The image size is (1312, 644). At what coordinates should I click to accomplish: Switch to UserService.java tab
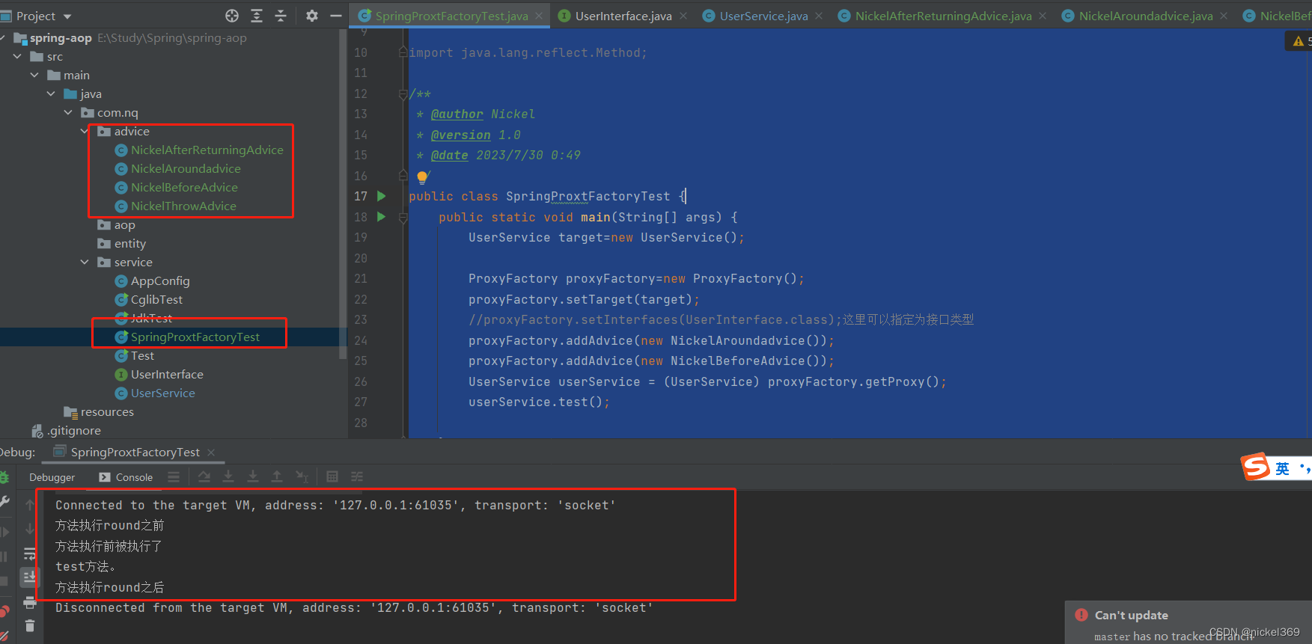(x=763, y=16)
